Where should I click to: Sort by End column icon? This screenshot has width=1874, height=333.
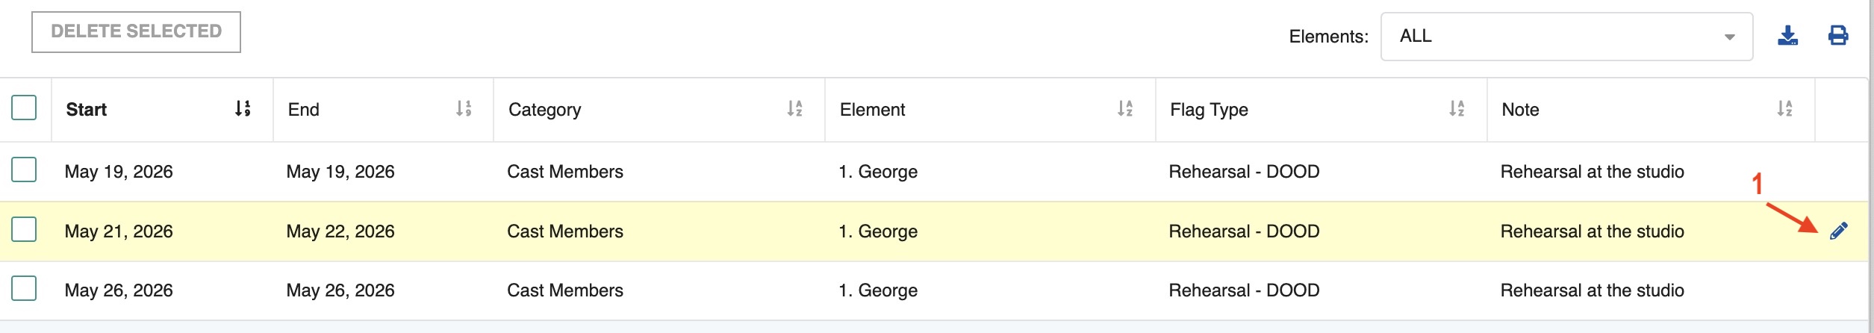[464, 109]
